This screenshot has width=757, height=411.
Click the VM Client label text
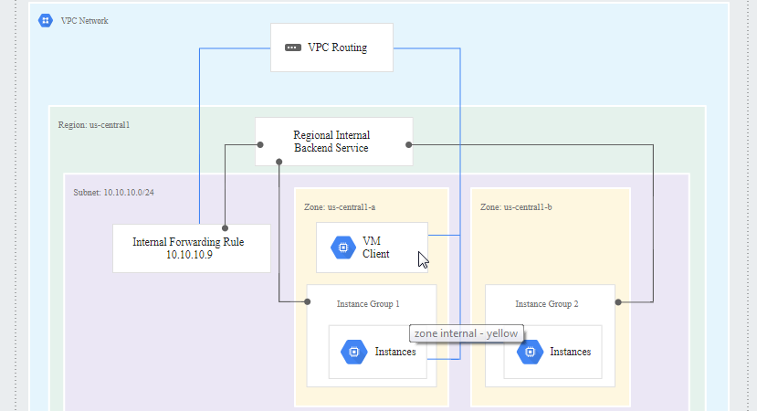pos(375,248)
